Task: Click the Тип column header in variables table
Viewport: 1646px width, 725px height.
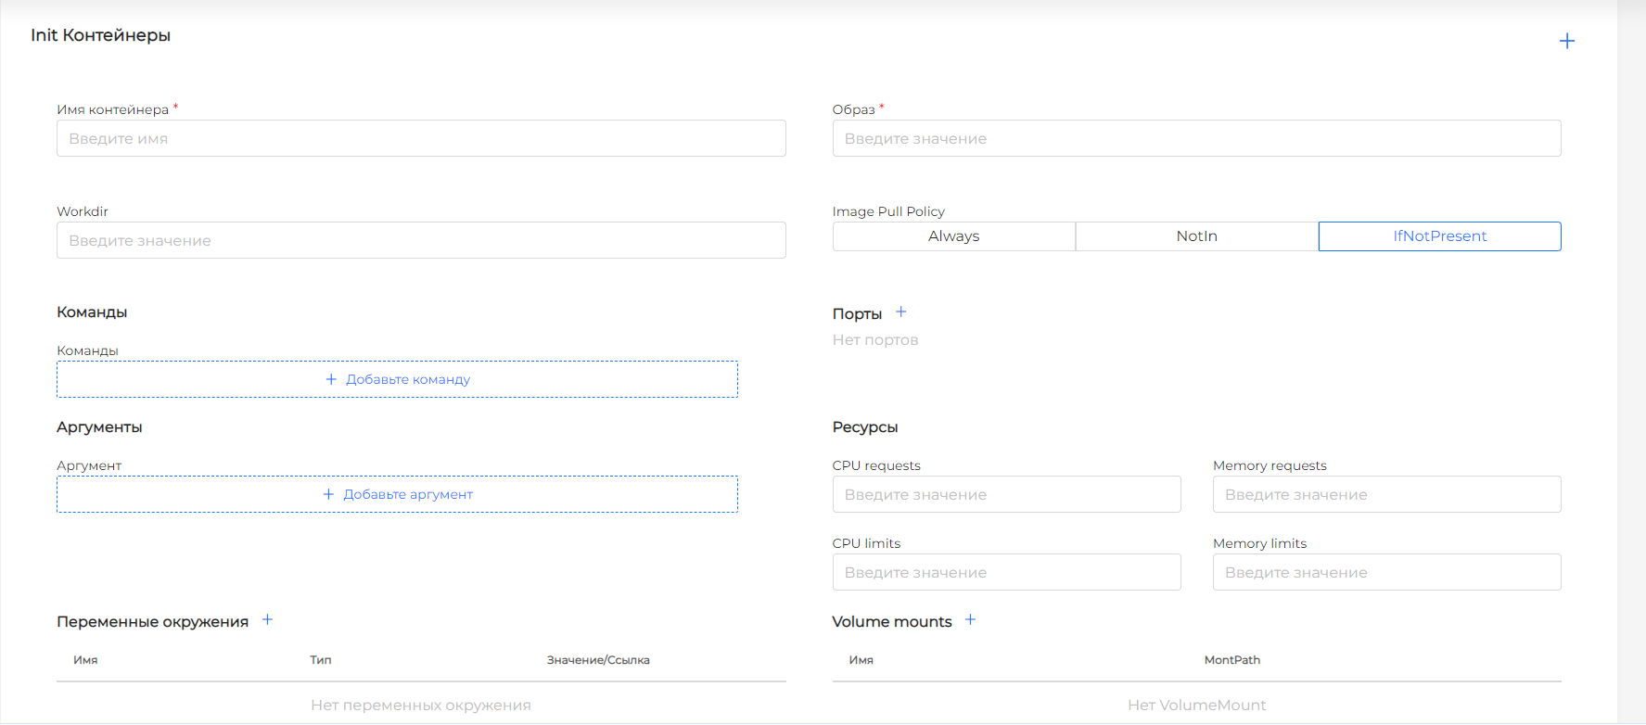Action: pyautogui.click(x=321, y=660)
